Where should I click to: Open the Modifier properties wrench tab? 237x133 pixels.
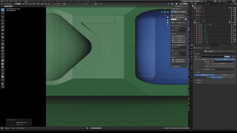(x=191, y=68)
